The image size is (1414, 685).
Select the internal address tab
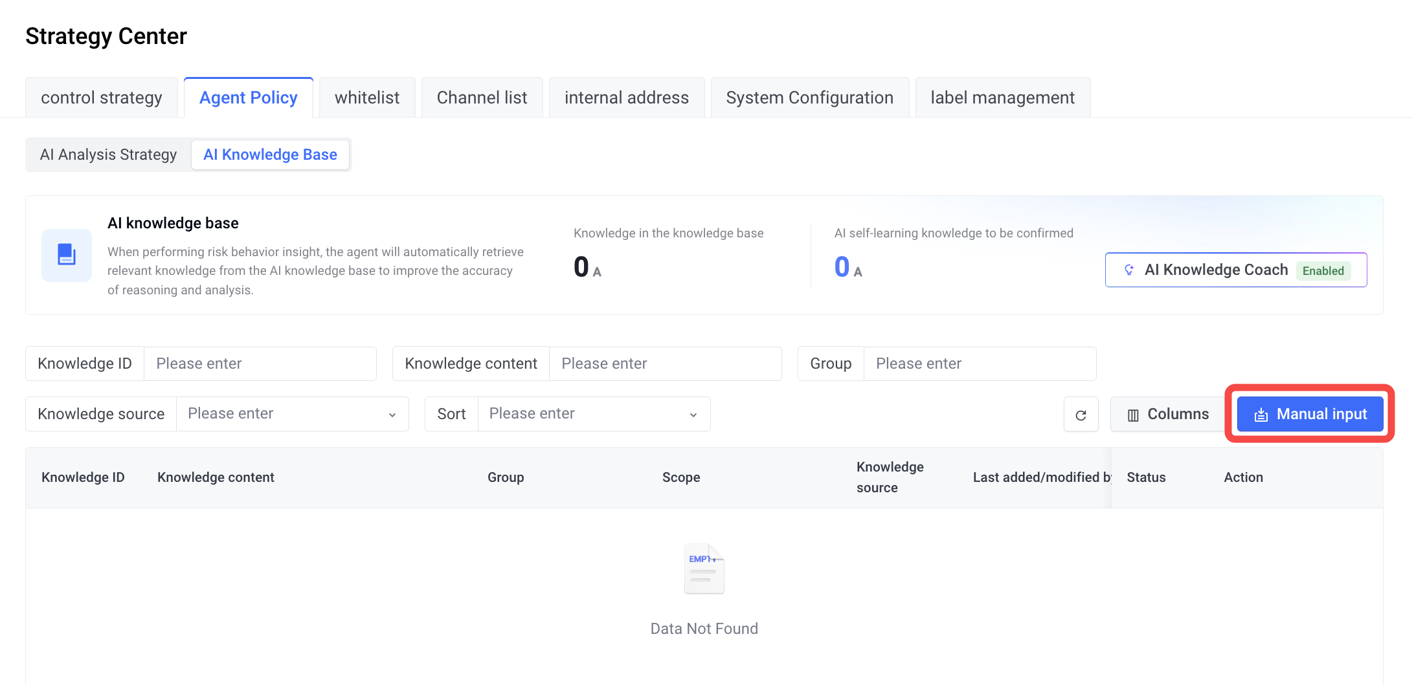pyautogui.click(x=627, y=98)
